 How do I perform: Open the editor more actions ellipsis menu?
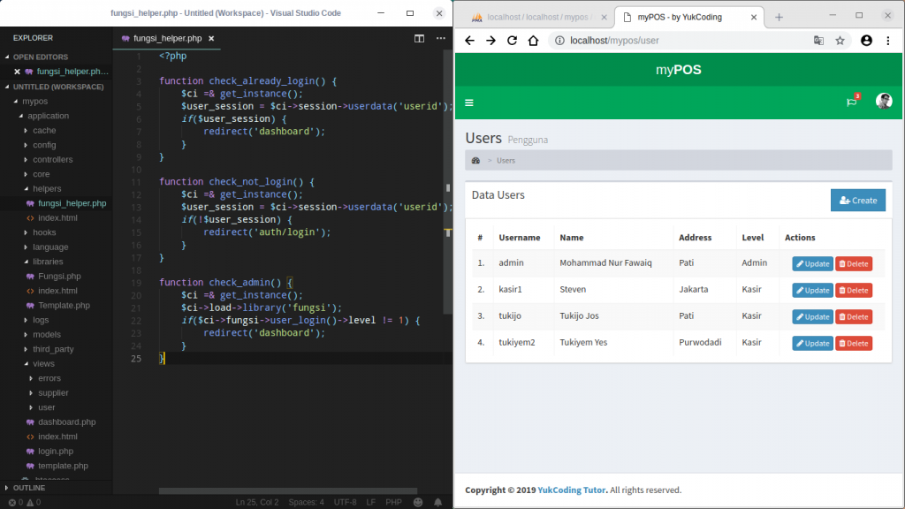coord(439,38)
